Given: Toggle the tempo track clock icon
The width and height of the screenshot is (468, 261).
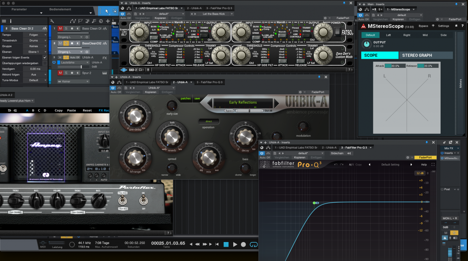Looking at the screenshot, I should pos(101,21).
